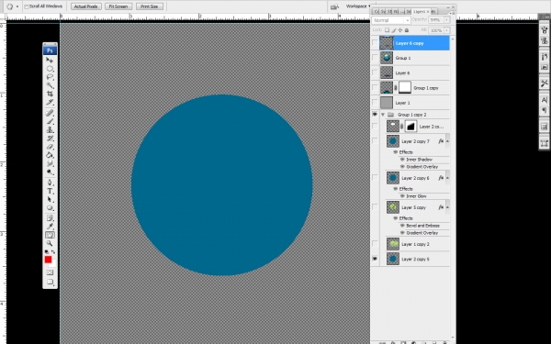This screenshot has height=344, width=551.
Task: Open the Hand tool preset picker
Action: [x=17, y=6]
